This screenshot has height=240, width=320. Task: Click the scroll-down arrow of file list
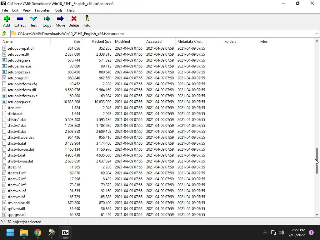click(317, 215)
